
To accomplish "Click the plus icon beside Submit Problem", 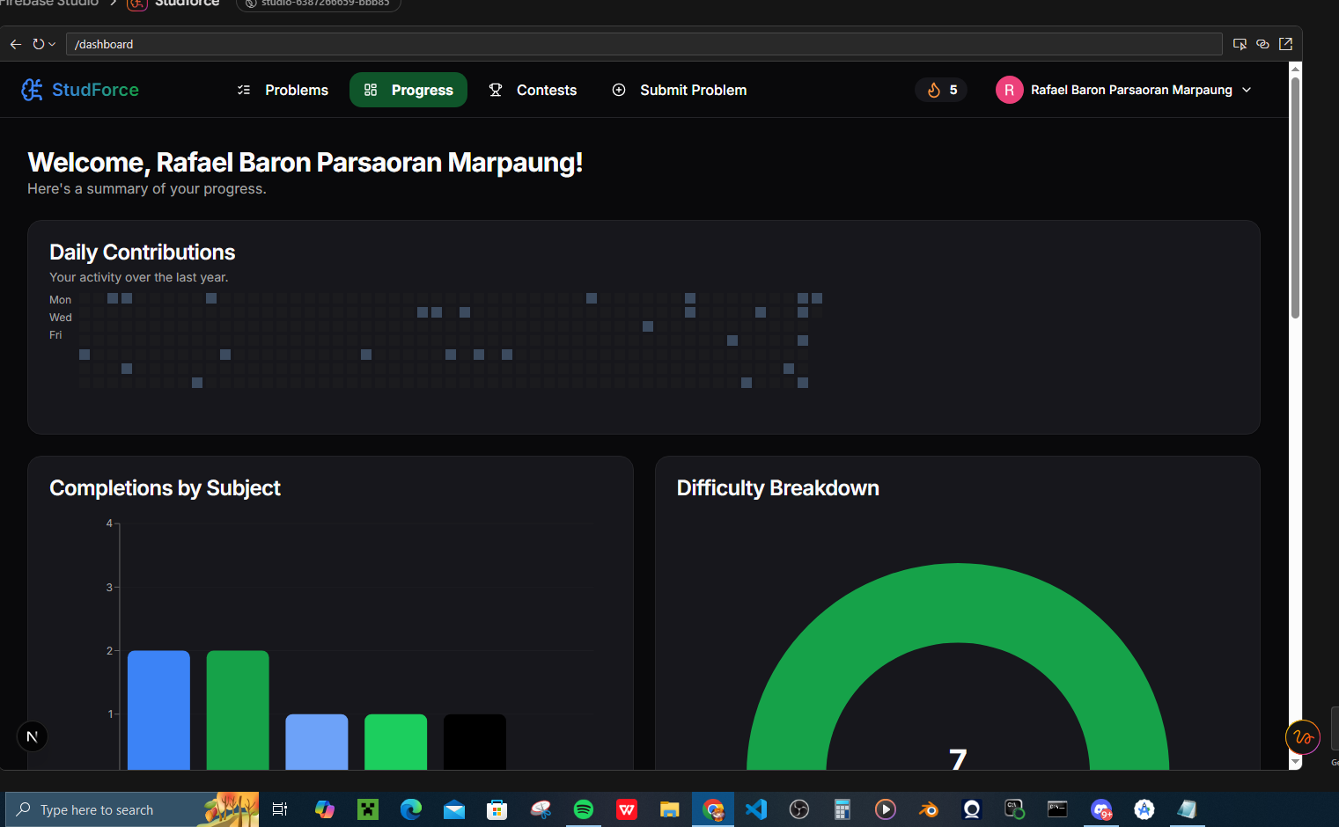I will pos(618,89).
